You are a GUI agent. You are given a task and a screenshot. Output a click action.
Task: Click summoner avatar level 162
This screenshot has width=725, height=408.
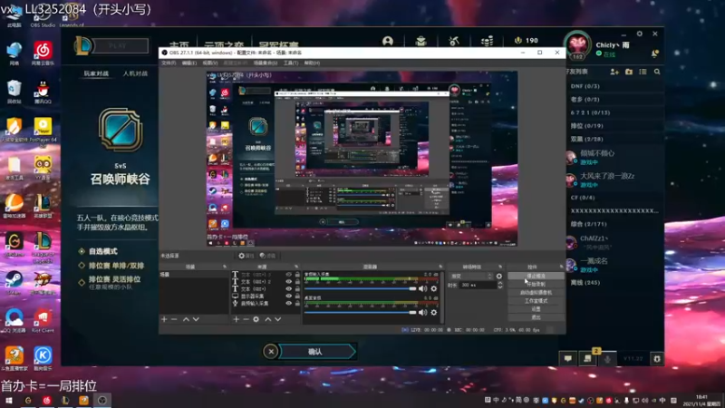click(x=577, y=46)
